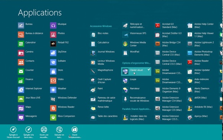The width and height of the screenshot is (223, 140).
Task: Open Adobe Updater (Mac)
Action: (199, 71)
